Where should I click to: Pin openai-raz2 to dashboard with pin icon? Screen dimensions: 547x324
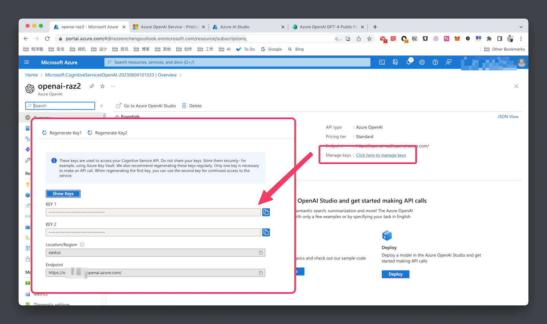(x=92, y=86)
